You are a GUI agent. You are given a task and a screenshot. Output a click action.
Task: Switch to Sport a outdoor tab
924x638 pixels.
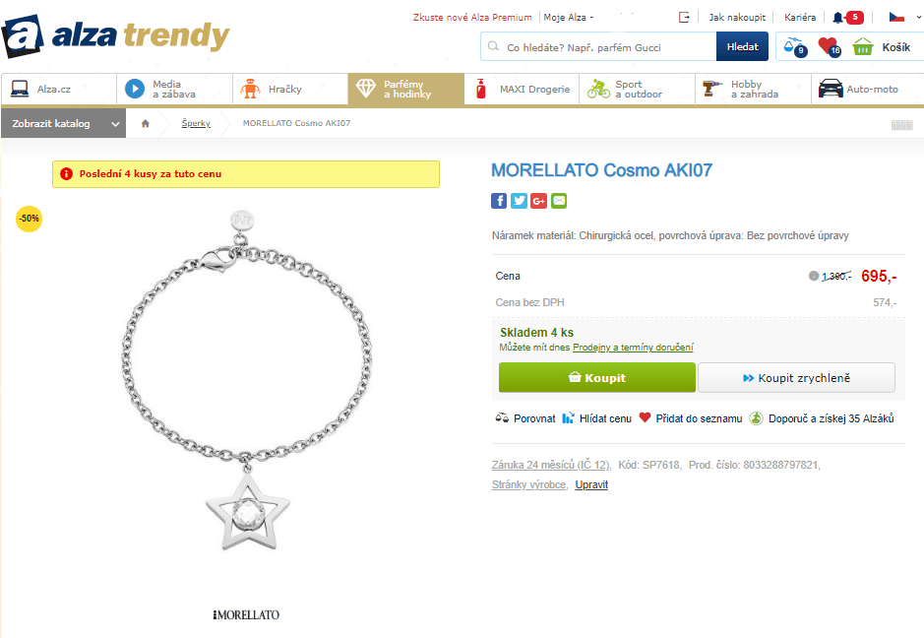(637, 89)
